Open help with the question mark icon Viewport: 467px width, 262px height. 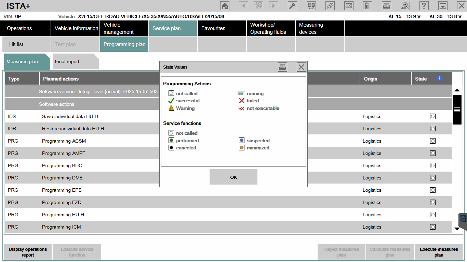424,6
